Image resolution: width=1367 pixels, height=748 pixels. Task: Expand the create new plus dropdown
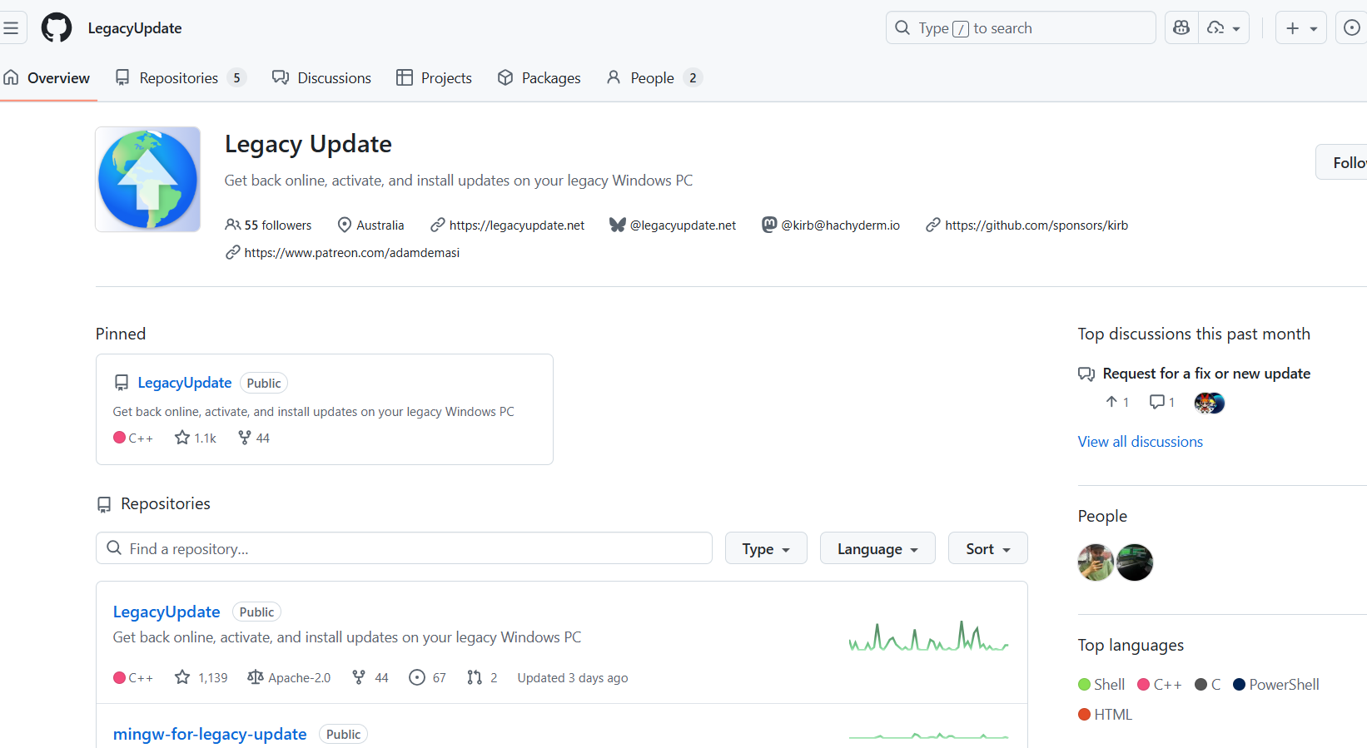click(x=1300, y=27)
